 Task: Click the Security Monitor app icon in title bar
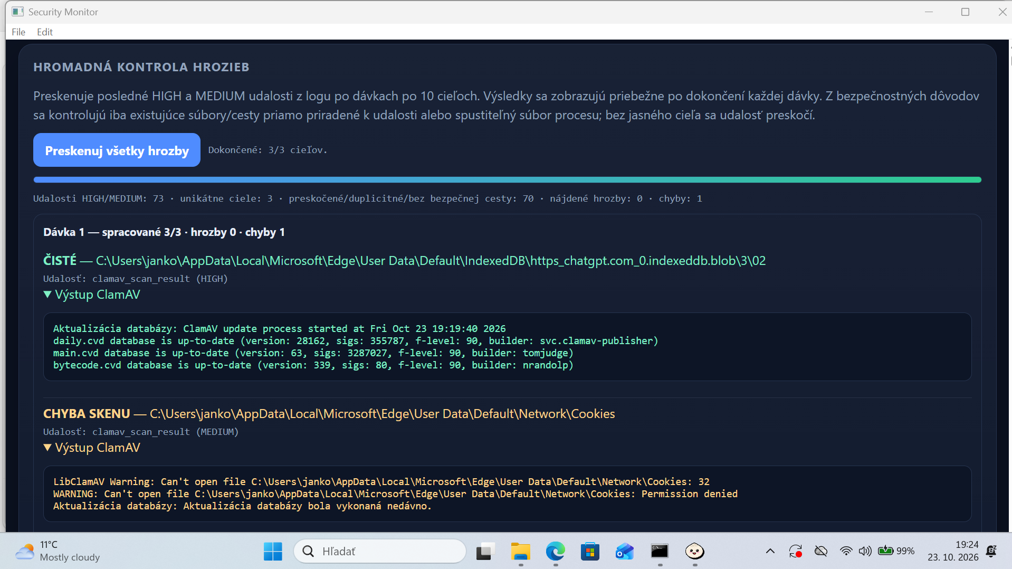coord(18,12)
